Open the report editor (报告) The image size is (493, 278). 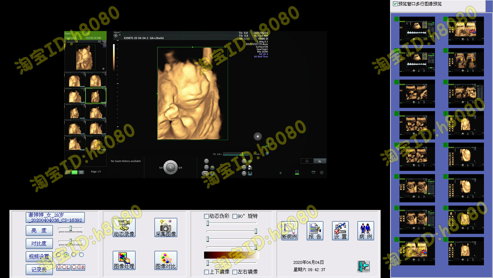tap(315, 231)
